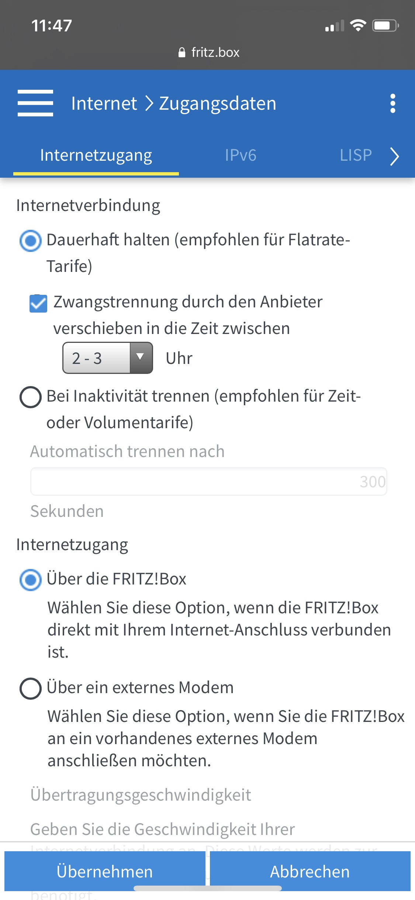Switch to the IPv6 tab
Screen dimensions: 415x900
click(241, 155)
